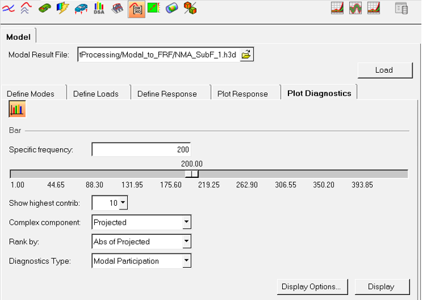Expand the Show highest contrib dropdown
This screenshot has height=300, width=422.
click(x=123, y=203)
